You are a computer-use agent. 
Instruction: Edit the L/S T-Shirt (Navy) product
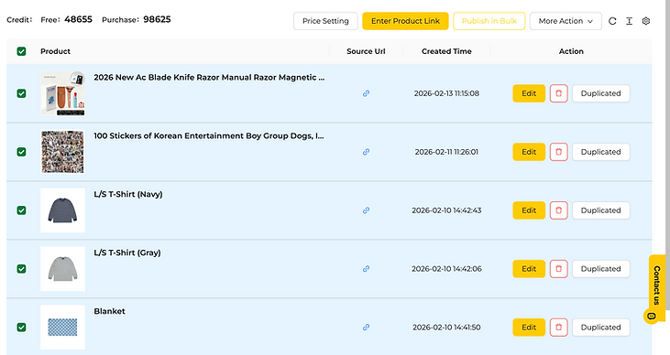point(529,210)
